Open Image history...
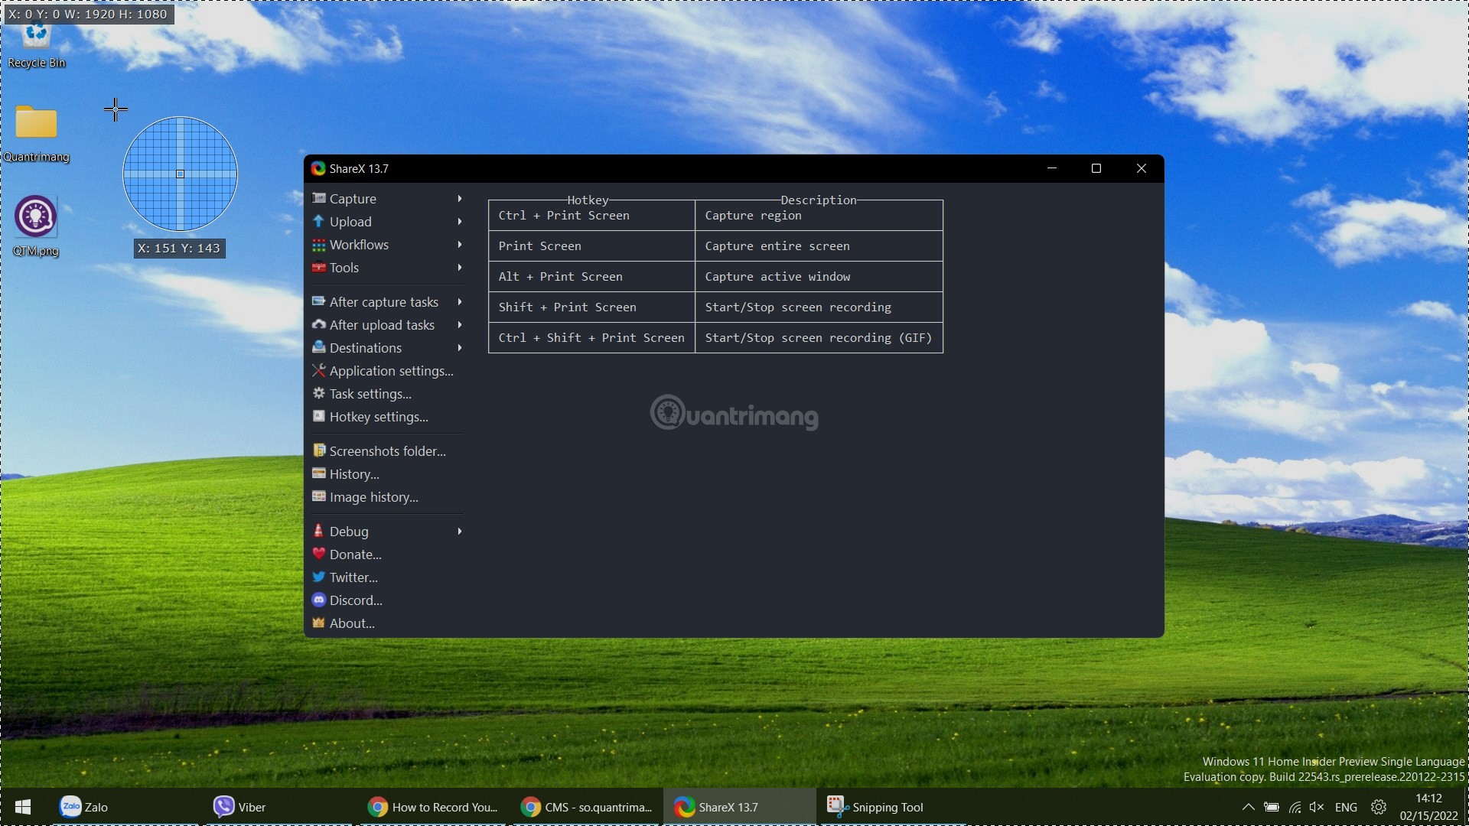This screenshot has width=1469, height=826. point(373,497)
